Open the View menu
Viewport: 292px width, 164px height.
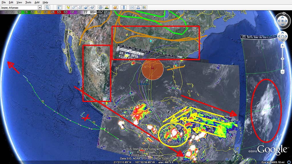tap(19, 2)
